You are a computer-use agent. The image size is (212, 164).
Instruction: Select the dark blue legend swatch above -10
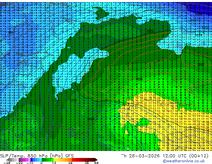pyautogui.click(x=31, y=160)
